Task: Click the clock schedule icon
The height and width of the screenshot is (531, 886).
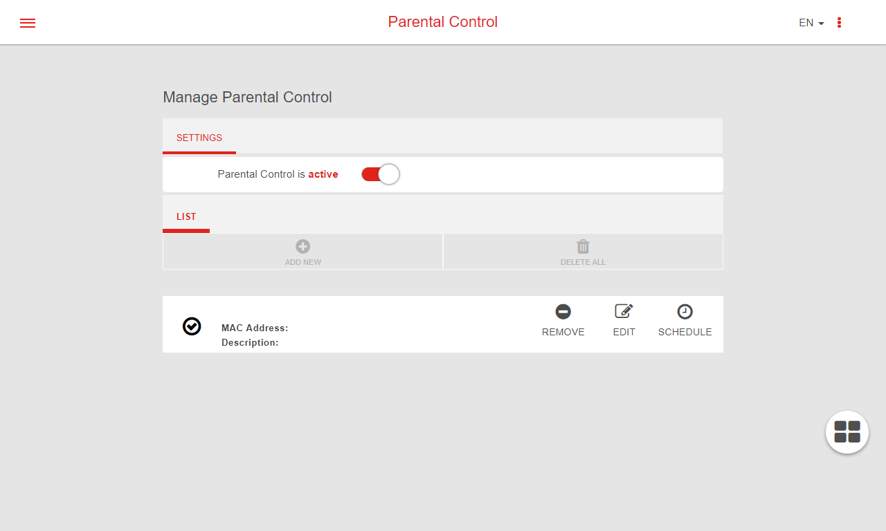Action: [x=685, y=312]
